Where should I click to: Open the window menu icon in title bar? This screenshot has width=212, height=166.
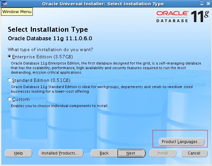4,4
